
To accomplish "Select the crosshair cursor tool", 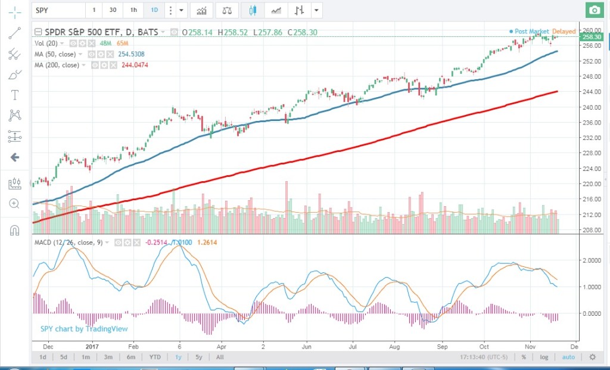I will [x=15, y=11].
